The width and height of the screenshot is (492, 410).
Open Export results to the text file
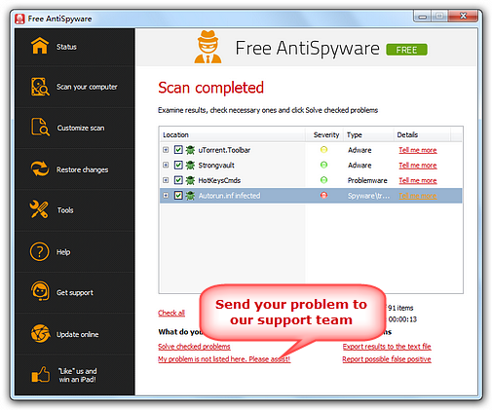click(x=387, y=347)
